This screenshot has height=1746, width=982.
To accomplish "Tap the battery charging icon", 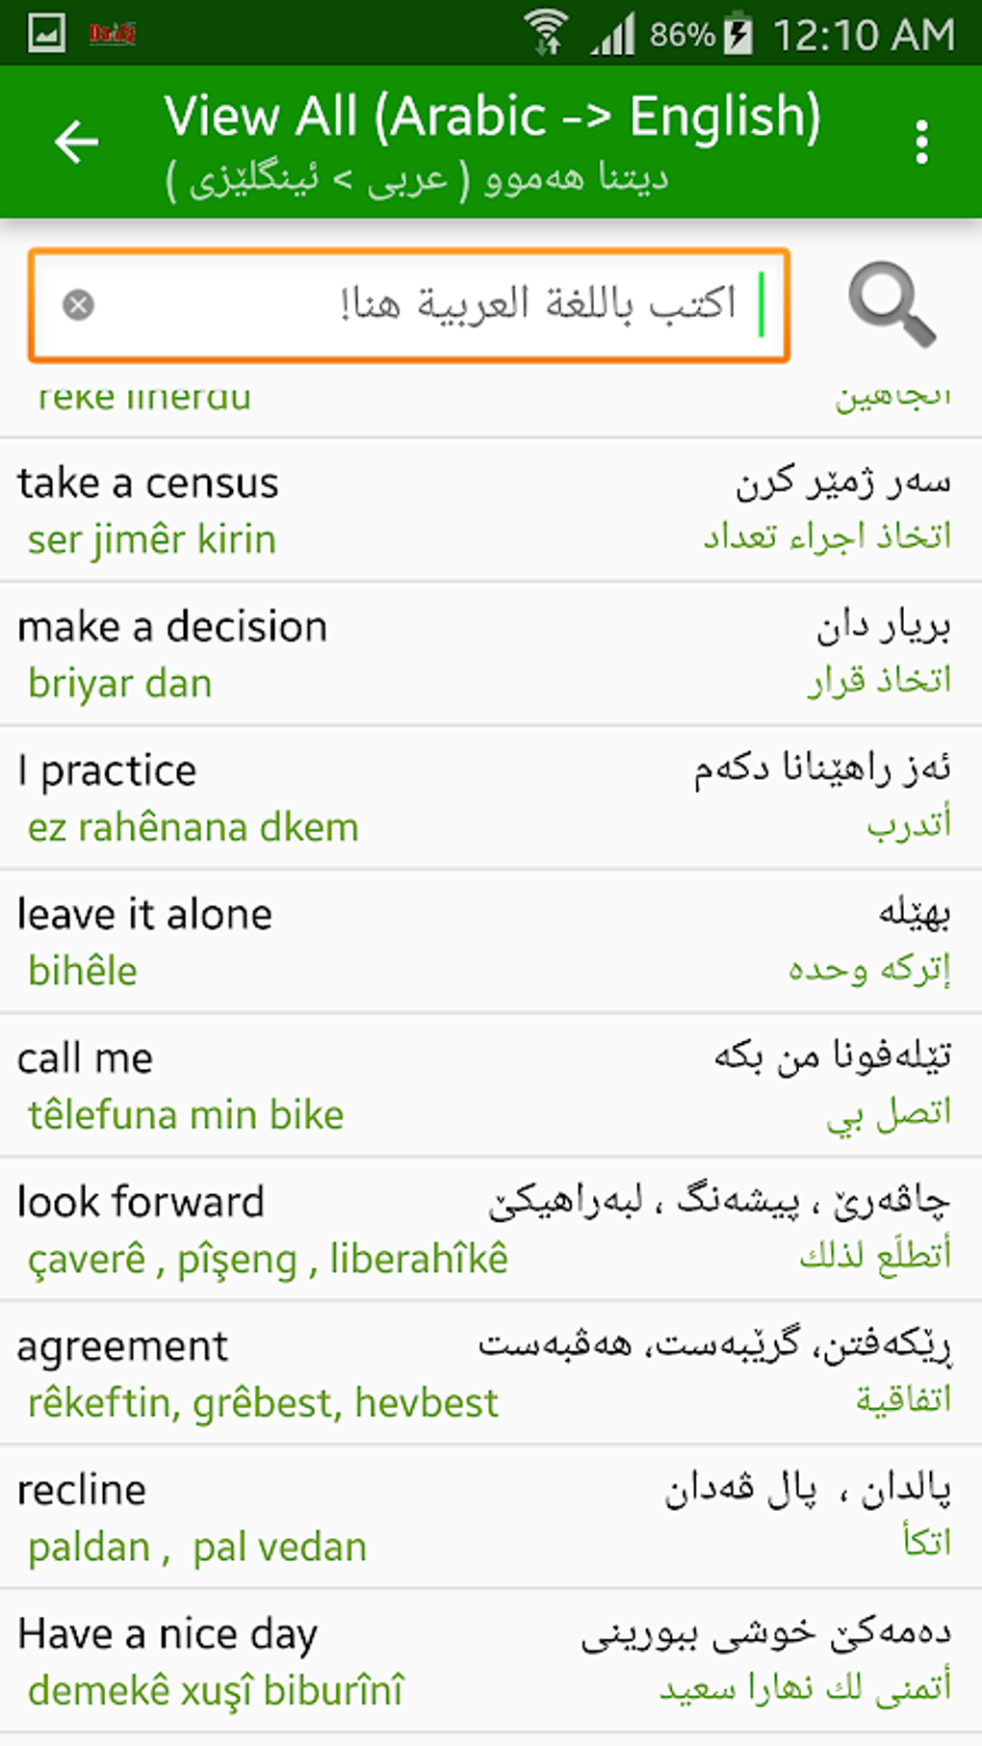I will 738,35.
